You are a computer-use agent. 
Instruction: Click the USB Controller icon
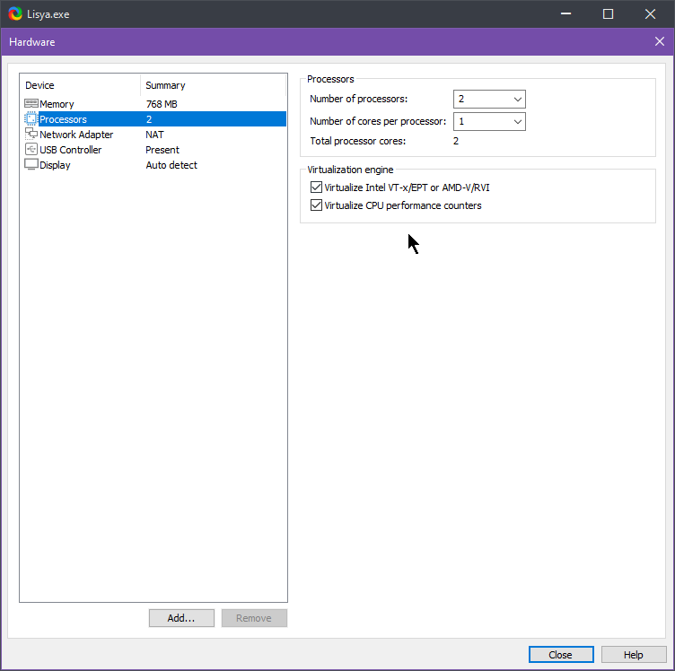pos(31,149)
